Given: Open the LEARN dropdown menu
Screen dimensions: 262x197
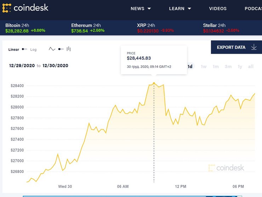Looking at the screenshot, I should pos(180,8).
